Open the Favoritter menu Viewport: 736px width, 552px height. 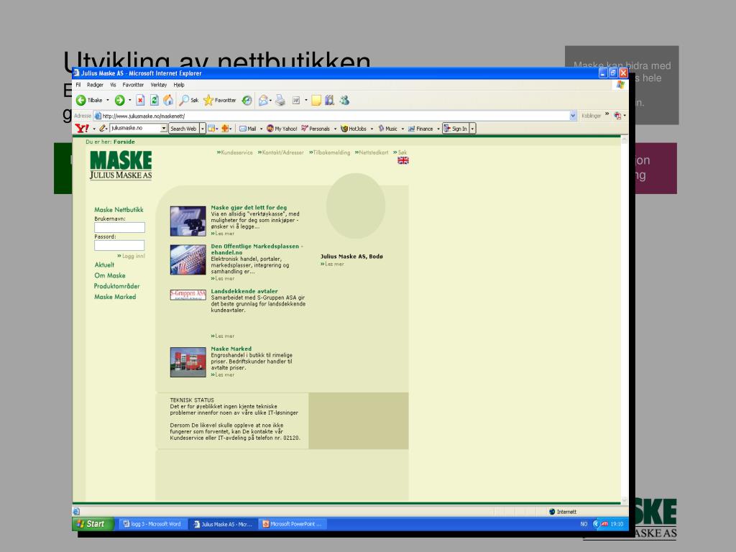[133, 85]
